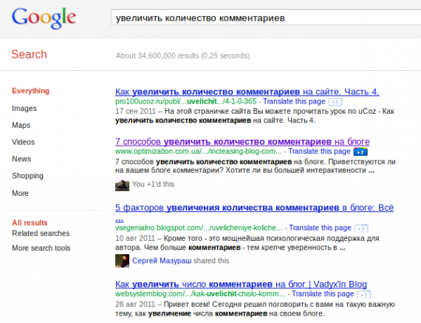This screenshot has width=421, height=323.
Task: Open result '7 способов увеличить количество комментариев на блоге'
Action: [242, 142]
